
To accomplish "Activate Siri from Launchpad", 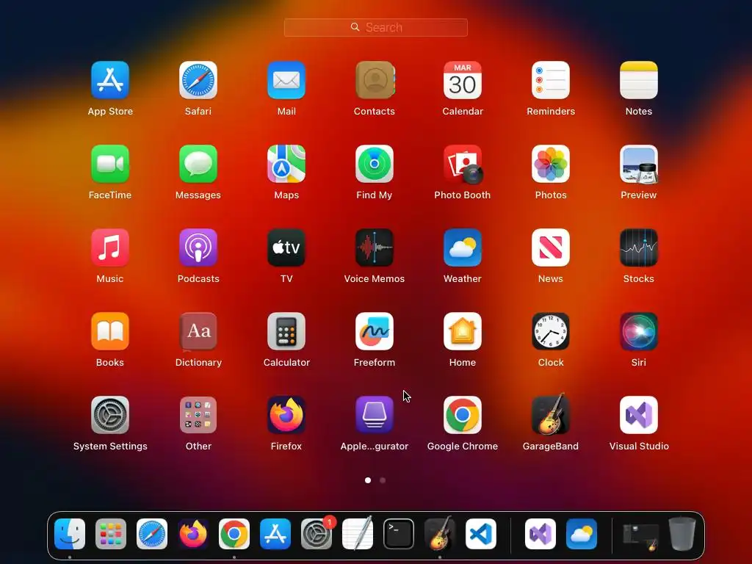I will pyautogui.click(x=639, y=331).
